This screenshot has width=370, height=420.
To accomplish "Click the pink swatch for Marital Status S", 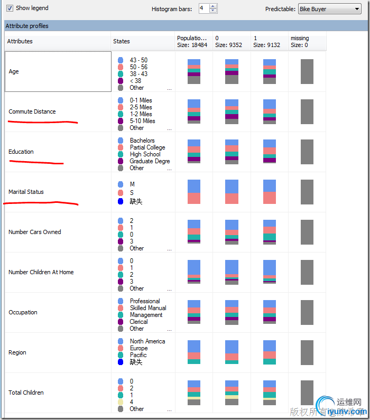I will (x=121, y=193).
